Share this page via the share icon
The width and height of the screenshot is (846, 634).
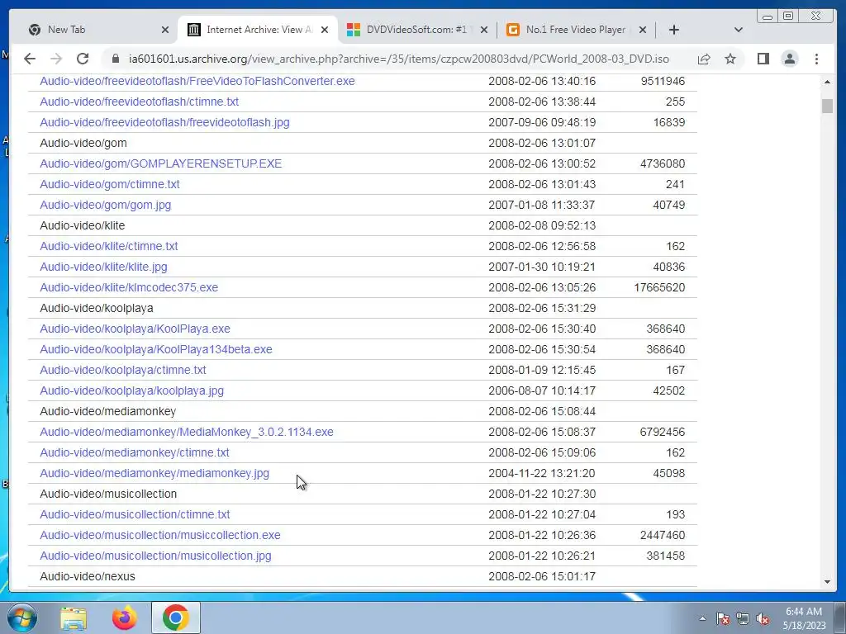[x=704, y=59]
